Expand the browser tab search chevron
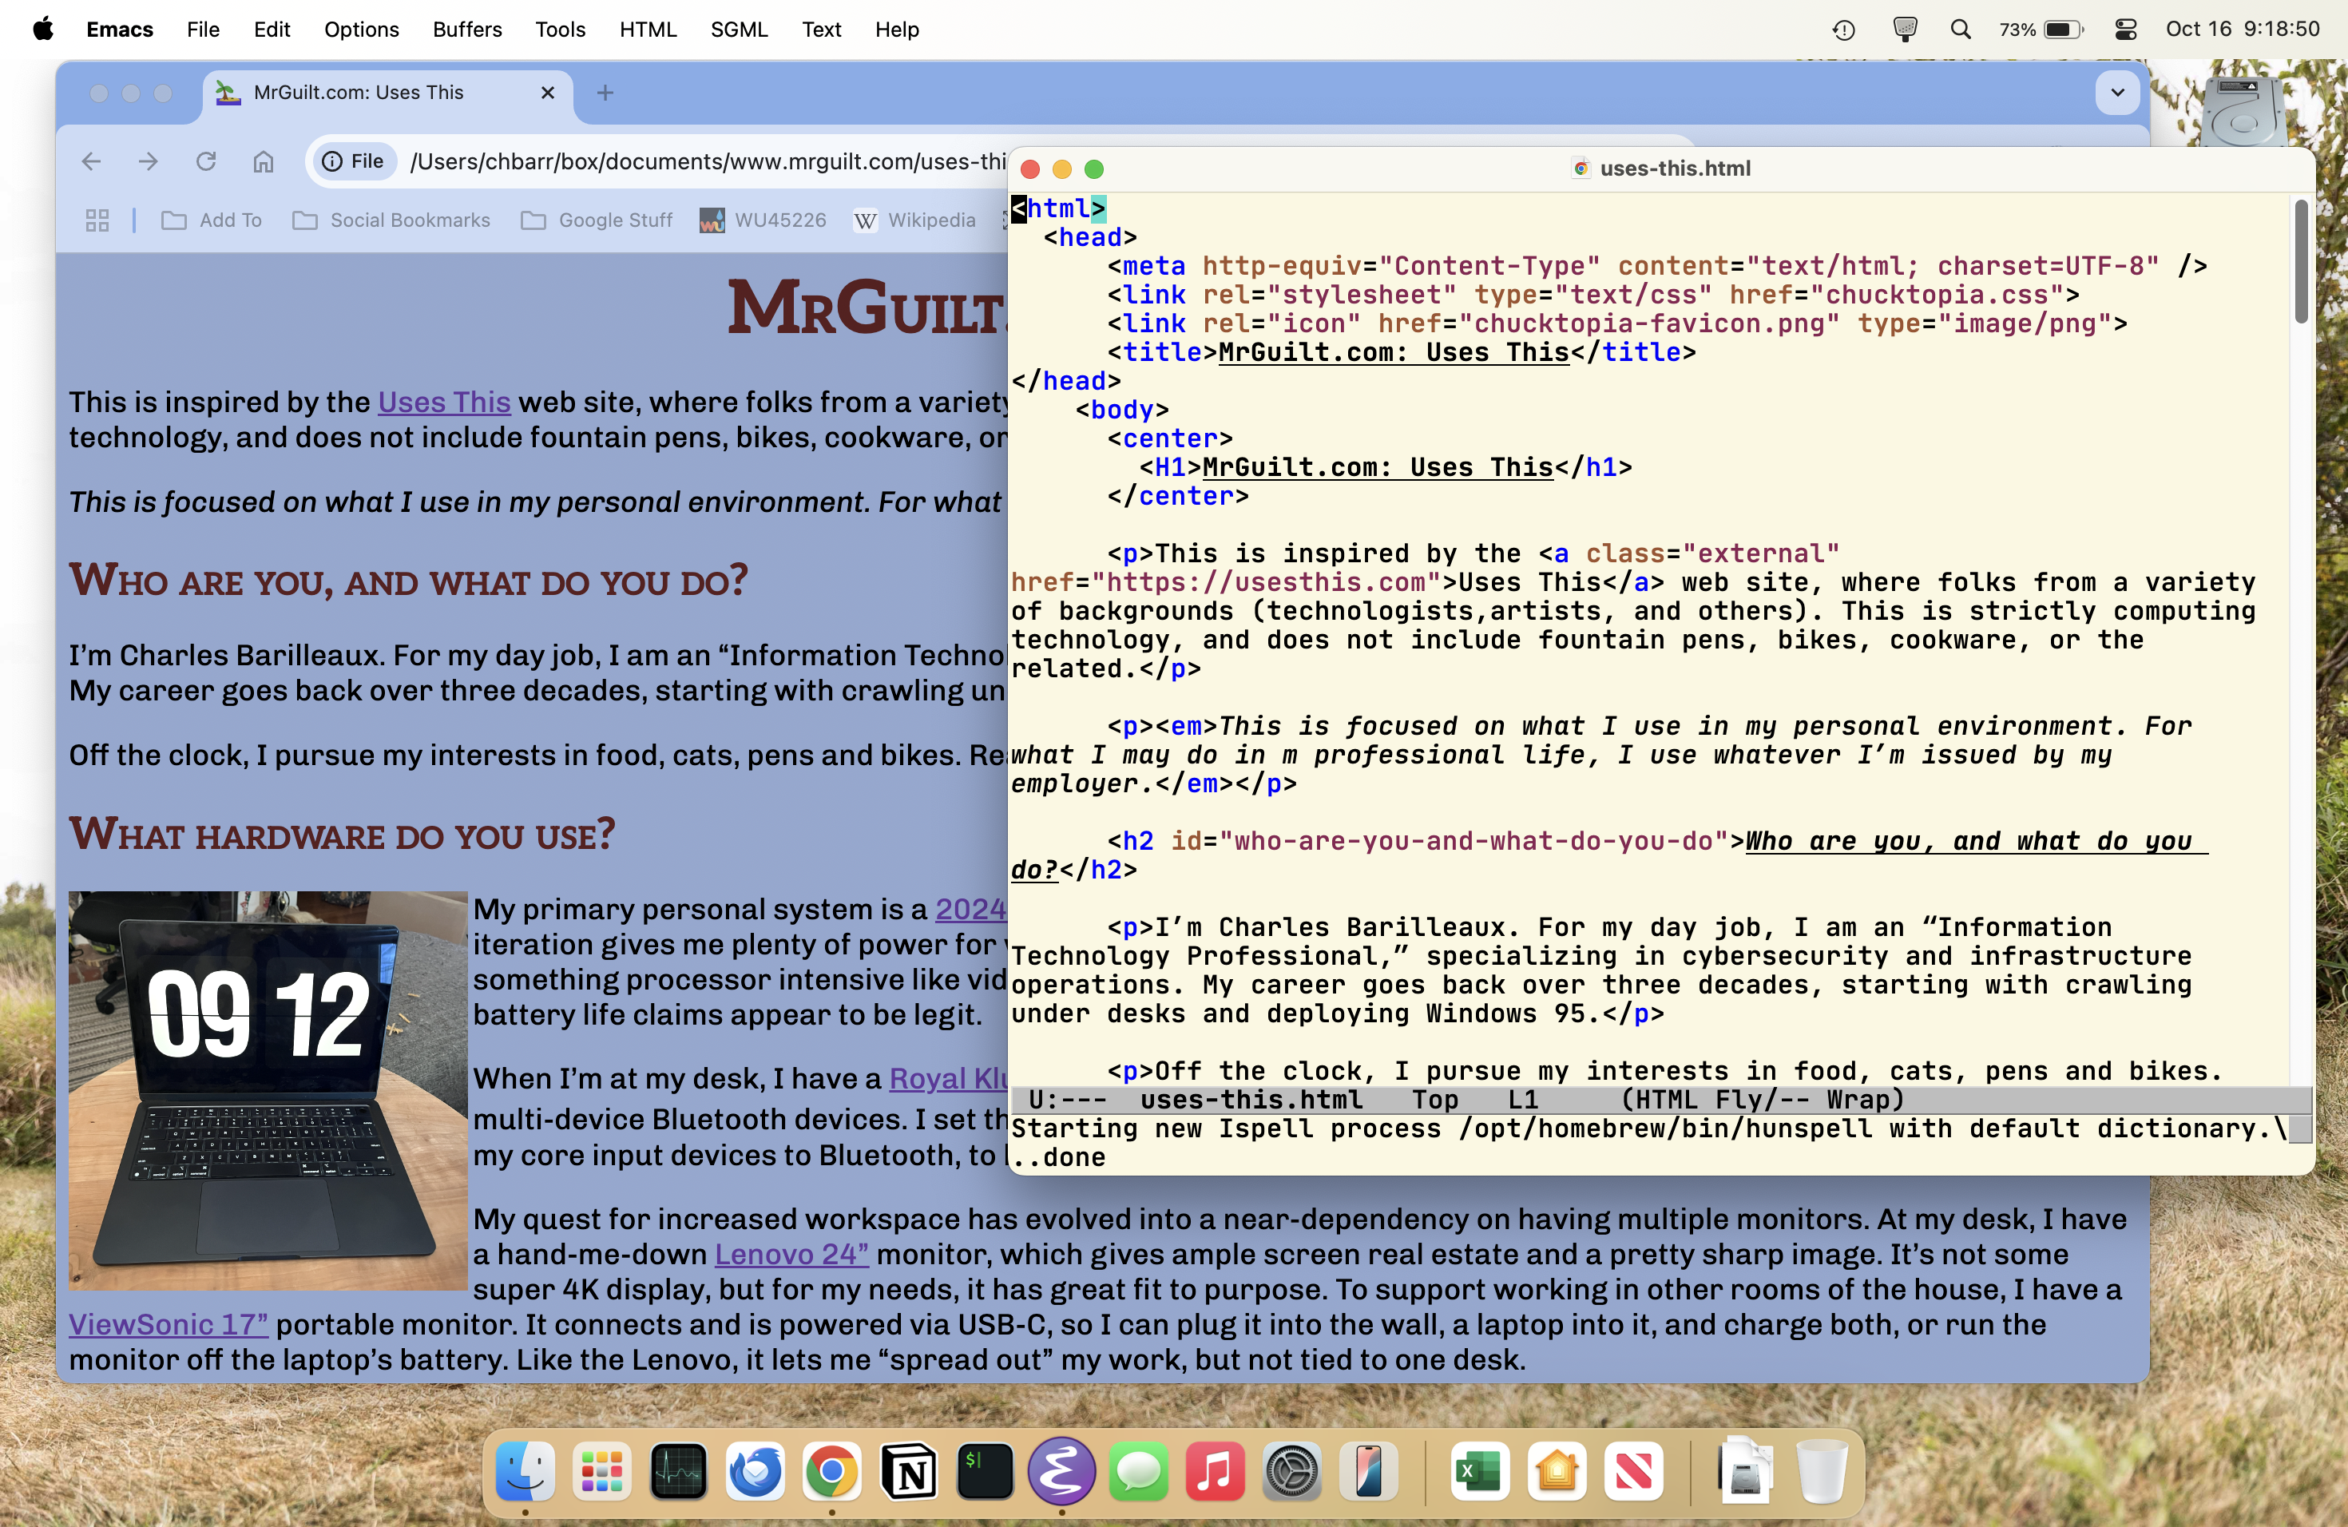Viewport: 2348px width, 1527px height. pos(2117,93)
